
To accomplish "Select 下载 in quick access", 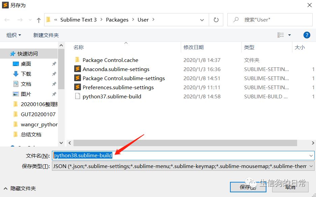I will coord(26,74).
